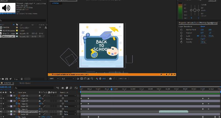
Task: Select the 4104546 Layers folder item
Action: tap(9, 31)
